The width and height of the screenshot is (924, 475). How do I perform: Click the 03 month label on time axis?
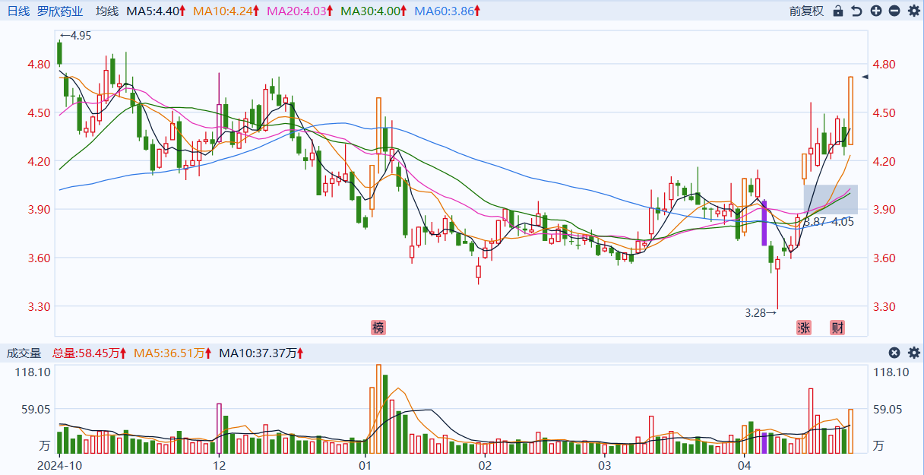[605, 464]
